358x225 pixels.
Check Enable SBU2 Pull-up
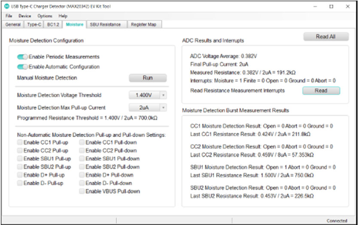click(x=20, y=167)
